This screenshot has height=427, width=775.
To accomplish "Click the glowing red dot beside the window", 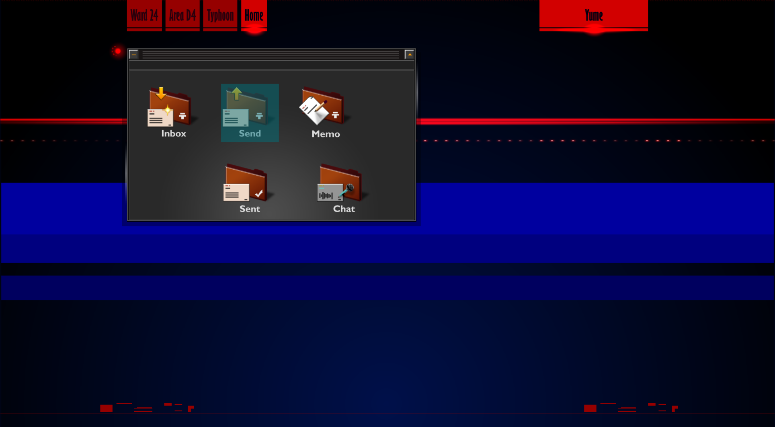I will (118, 51).
